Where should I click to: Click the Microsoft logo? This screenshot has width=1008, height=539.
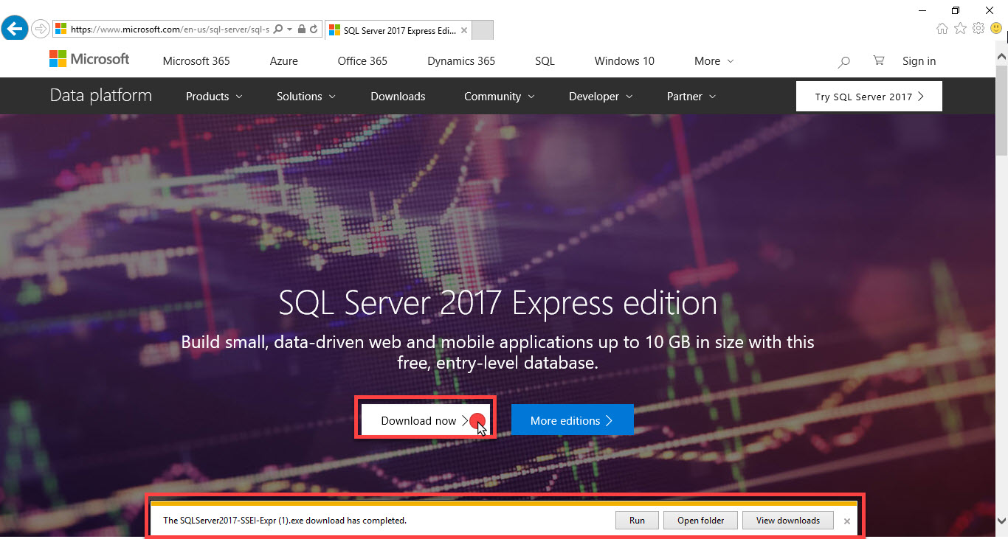(x=89, y=58)
